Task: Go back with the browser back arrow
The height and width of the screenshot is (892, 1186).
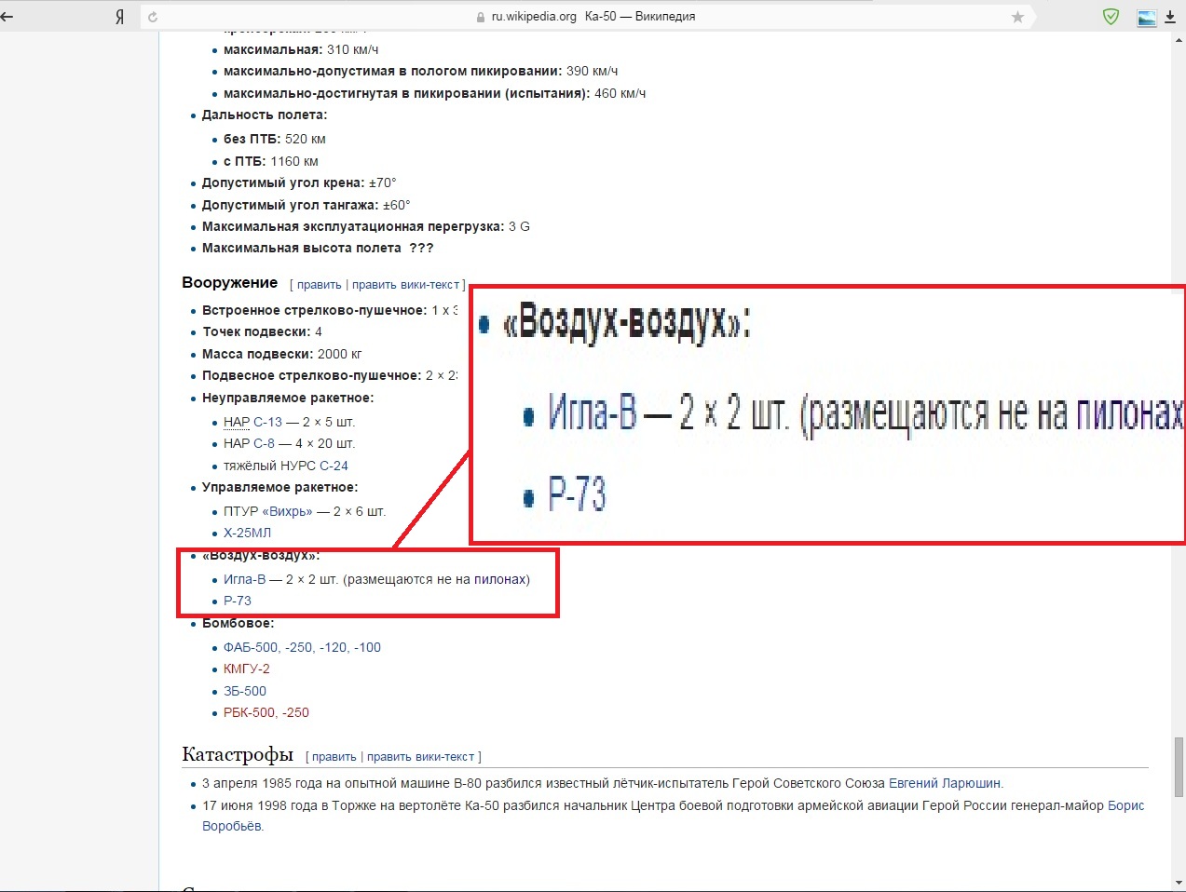Action: point(7,17)
